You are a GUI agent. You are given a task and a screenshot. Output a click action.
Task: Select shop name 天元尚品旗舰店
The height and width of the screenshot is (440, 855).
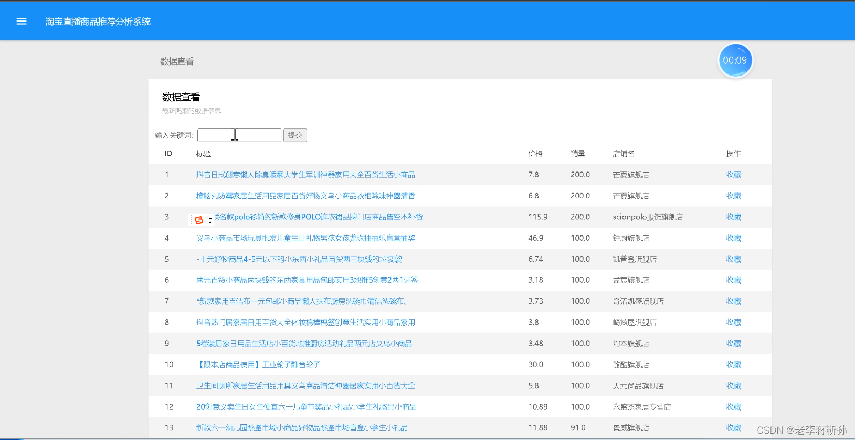click(x=638, y=385)
